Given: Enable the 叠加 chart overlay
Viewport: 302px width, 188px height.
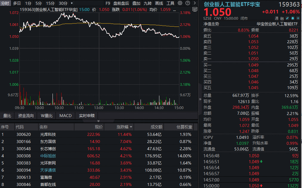Looking at the screenshot, I should pos(136,3).
